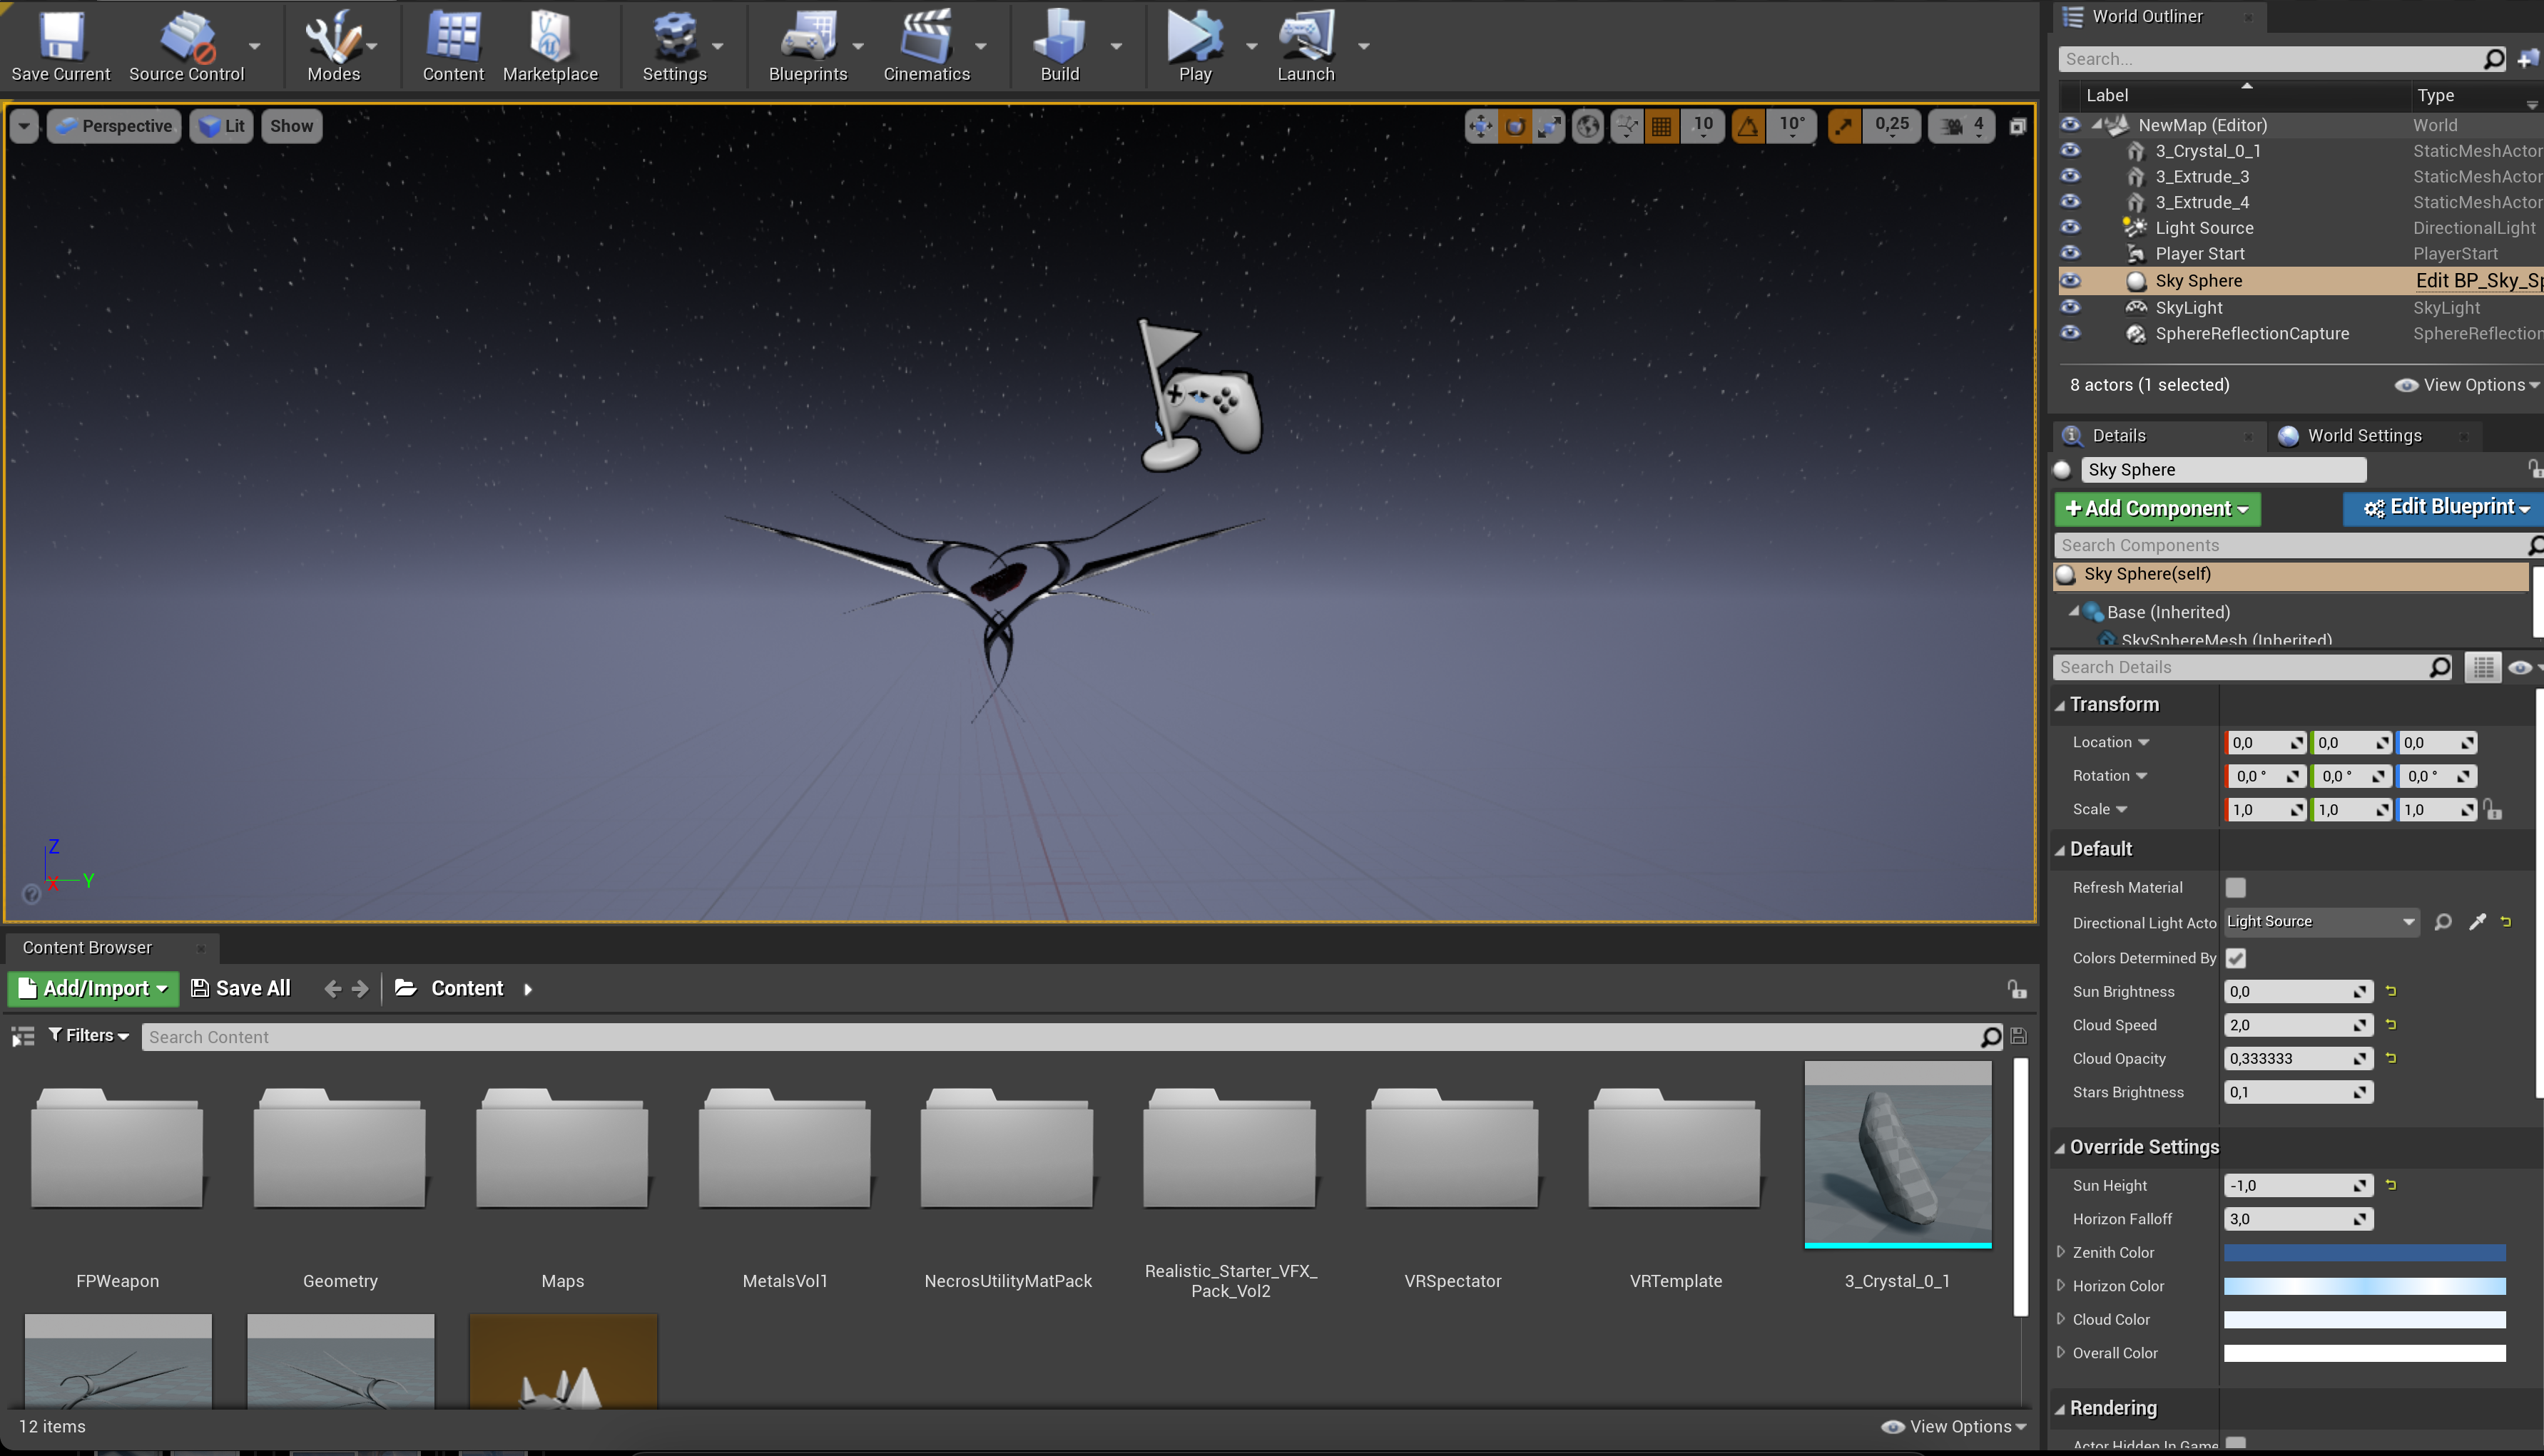Toggle visibility of SkyLight actor
2544x1456 pixels.
(2070, 307)
